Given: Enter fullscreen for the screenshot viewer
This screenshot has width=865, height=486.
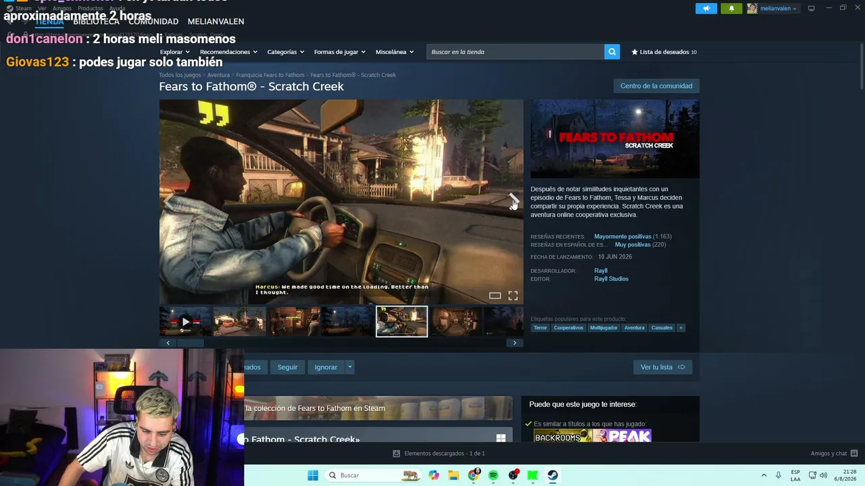Looking at the screenshot, I should pos(513,296).
